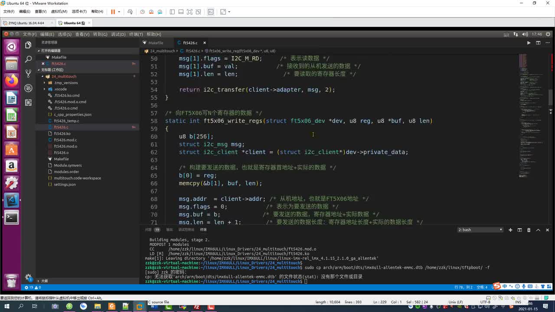Expand the Outline section

click(x=44, y=281)
